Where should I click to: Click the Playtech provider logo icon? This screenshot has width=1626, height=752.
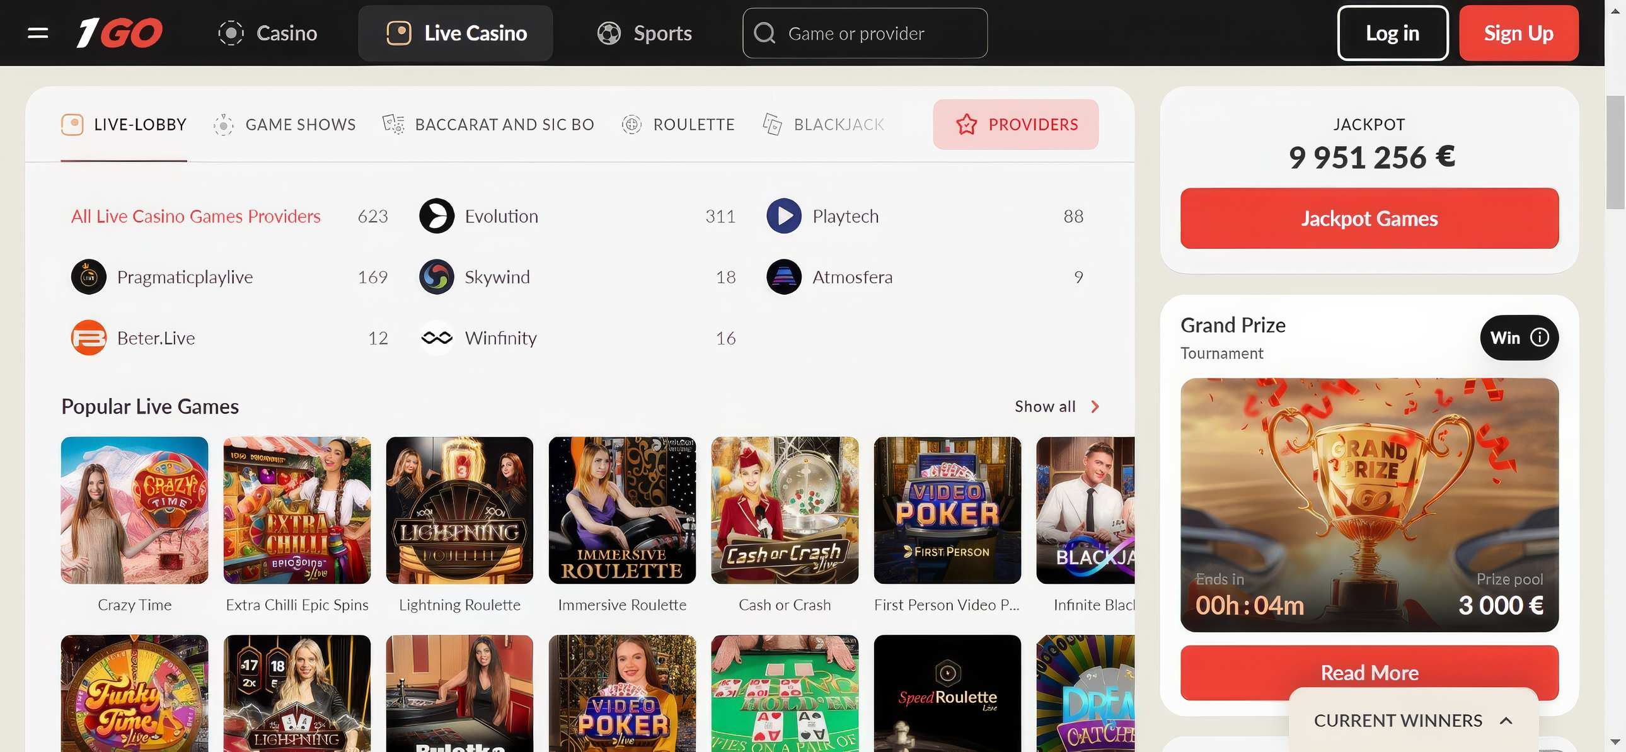tap(783, 217)
